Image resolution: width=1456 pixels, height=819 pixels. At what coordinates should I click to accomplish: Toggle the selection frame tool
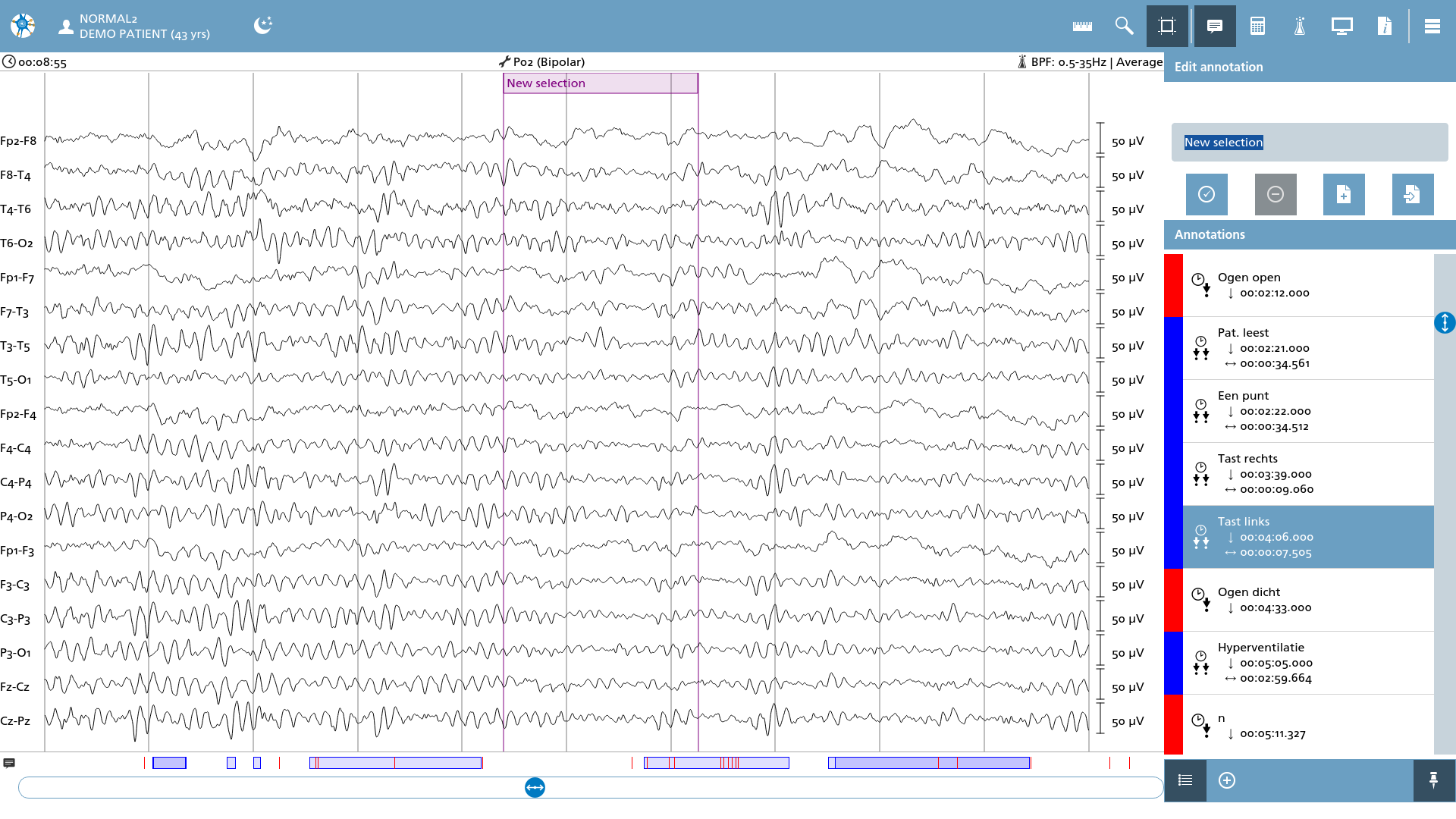coord(1167,27)
